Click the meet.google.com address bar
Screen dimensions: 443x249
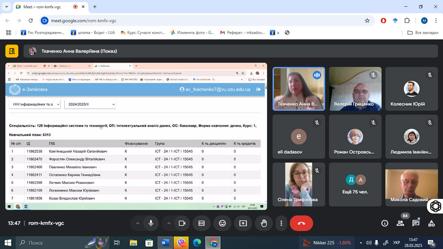199,20
